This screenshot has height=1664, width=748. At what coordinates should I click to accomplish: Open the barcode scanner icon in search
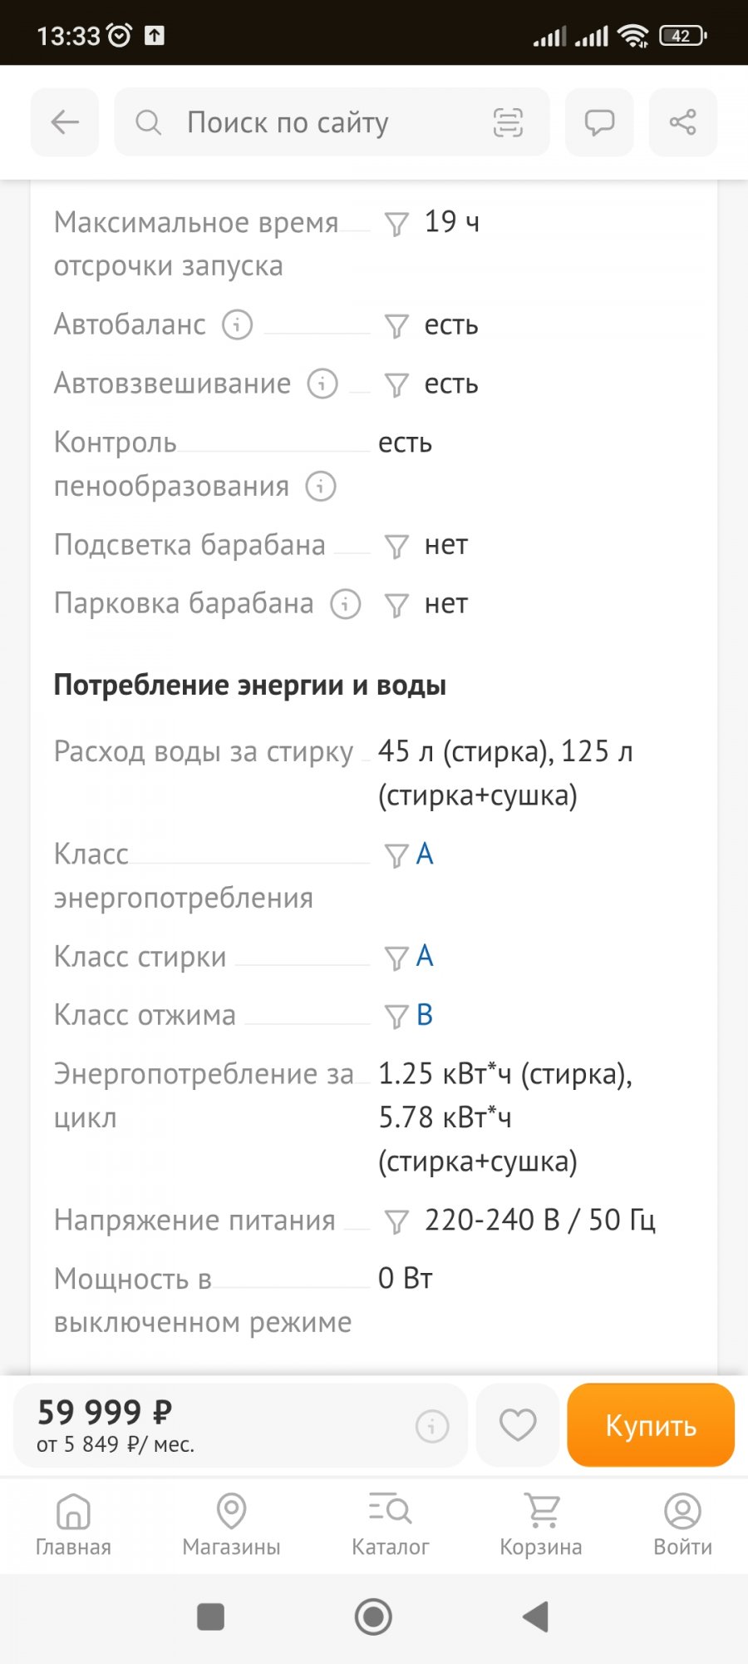(508, 122)
